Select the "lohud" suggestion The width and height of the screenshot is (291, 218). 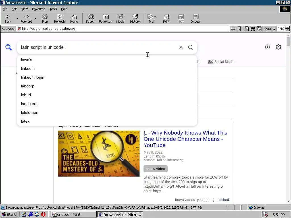coord(107,95)
